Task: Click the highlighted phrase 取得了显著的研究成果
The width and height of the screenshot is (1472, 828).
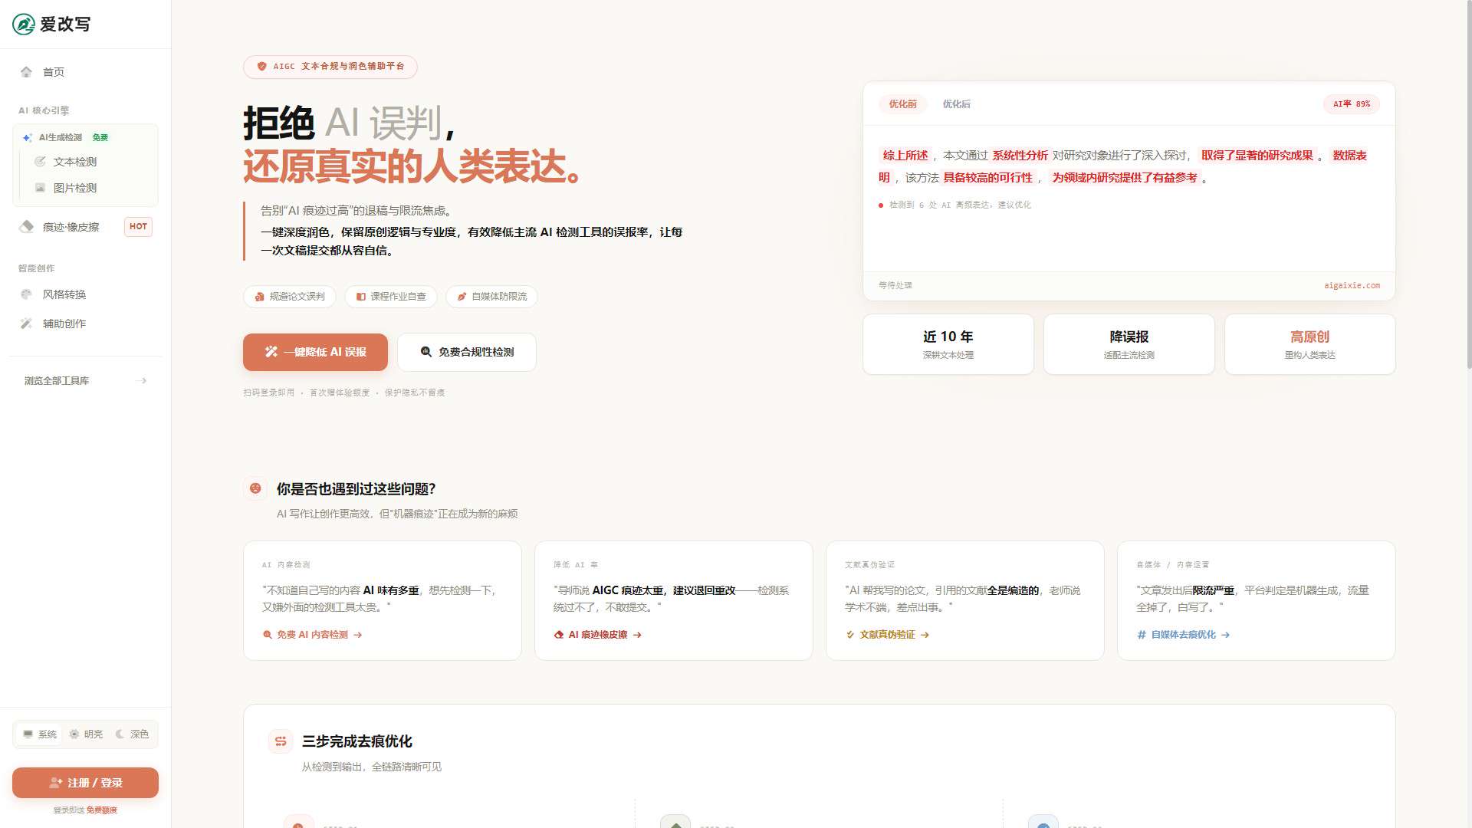Action: (1257, 156)
